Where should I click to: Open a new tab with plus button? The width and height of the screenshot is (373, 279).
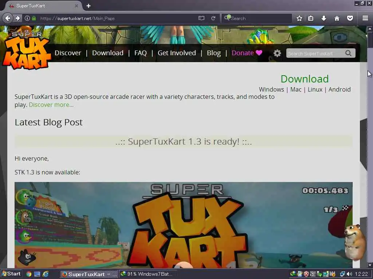pyautogui.click(x=89, y=6)
